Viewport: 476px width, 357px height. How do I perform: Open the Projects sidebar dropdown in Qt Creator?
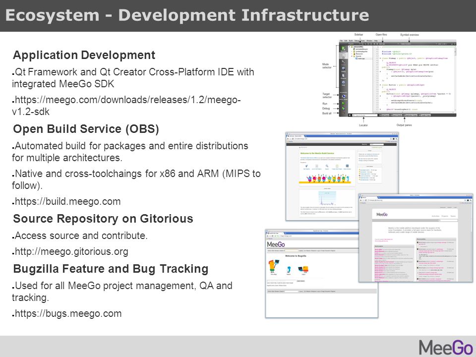click(354, 44)
